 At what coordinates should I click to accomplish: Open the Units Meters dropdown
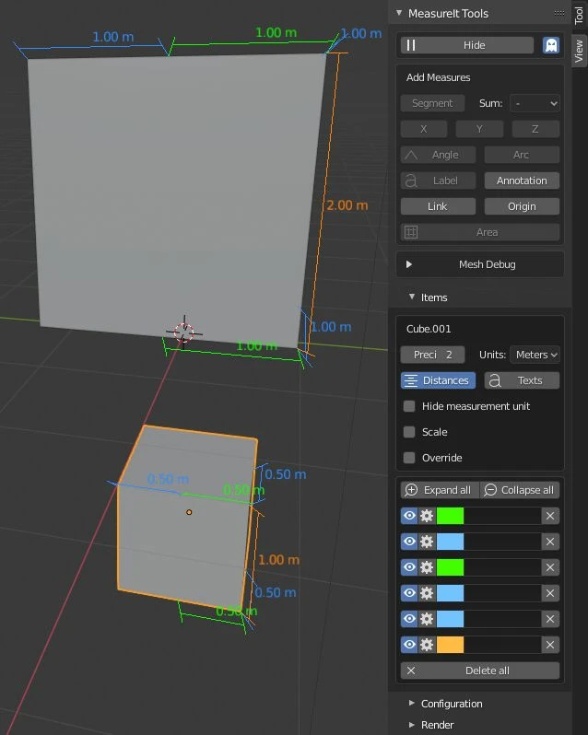pyautogui.click(x=535, y=355)
